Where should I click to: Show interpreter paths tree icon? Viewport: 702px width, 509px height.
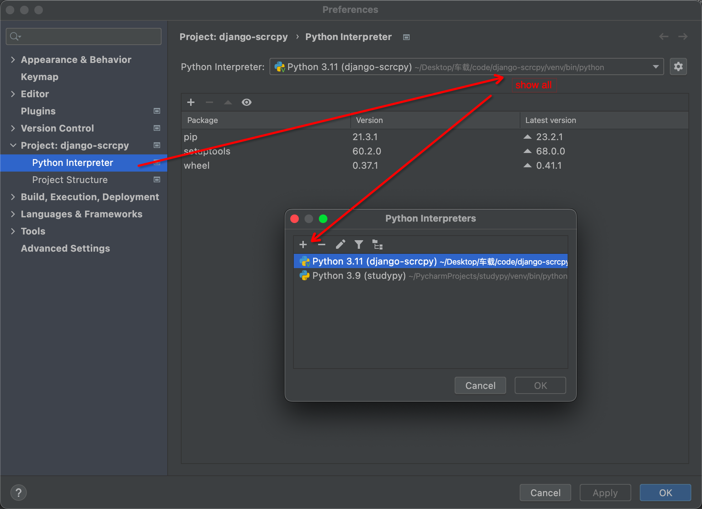pos(377,244)
